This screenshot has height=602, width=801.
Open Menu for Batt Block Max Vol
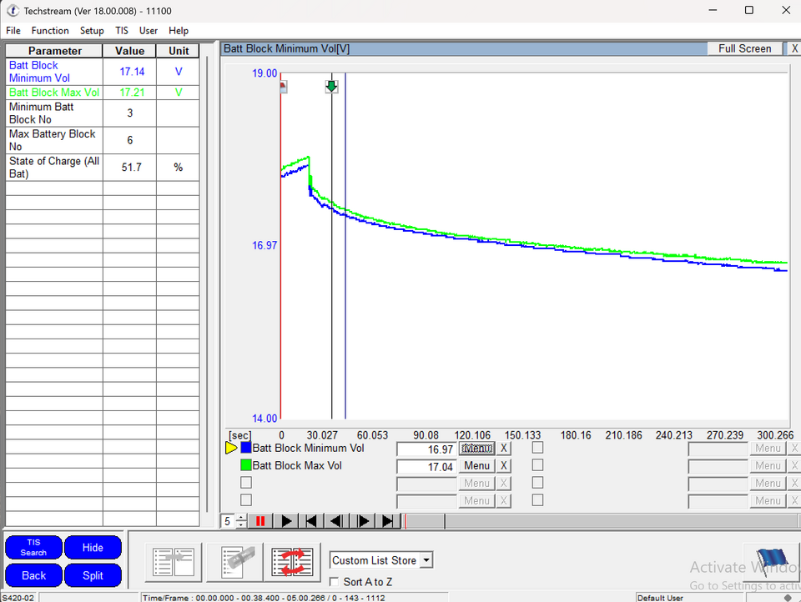(476, 465)
